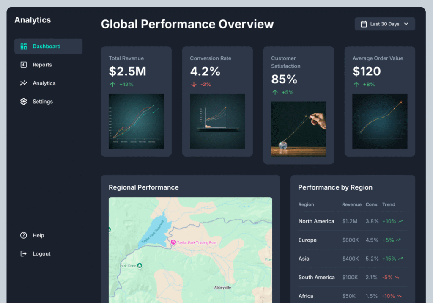The width and height of the screenshot is (433, 303).
Task: Click the Total Revenue chart thumbnail
Action: (x=136, y=121)
